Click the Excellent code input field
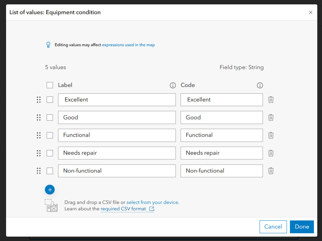Image resolution: width=322 pixels, height=241 pixels. [x=222, y=100]
